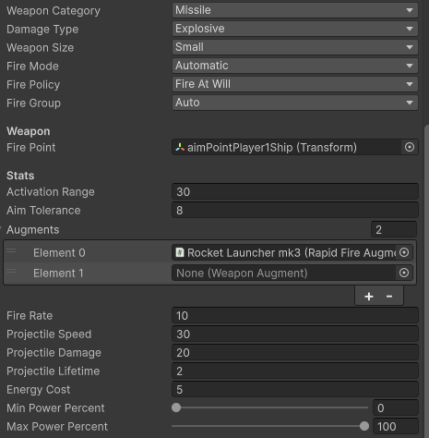Click the Aim Tolerance label
This screenshot has width=429, height=438.
click(43, 211)
